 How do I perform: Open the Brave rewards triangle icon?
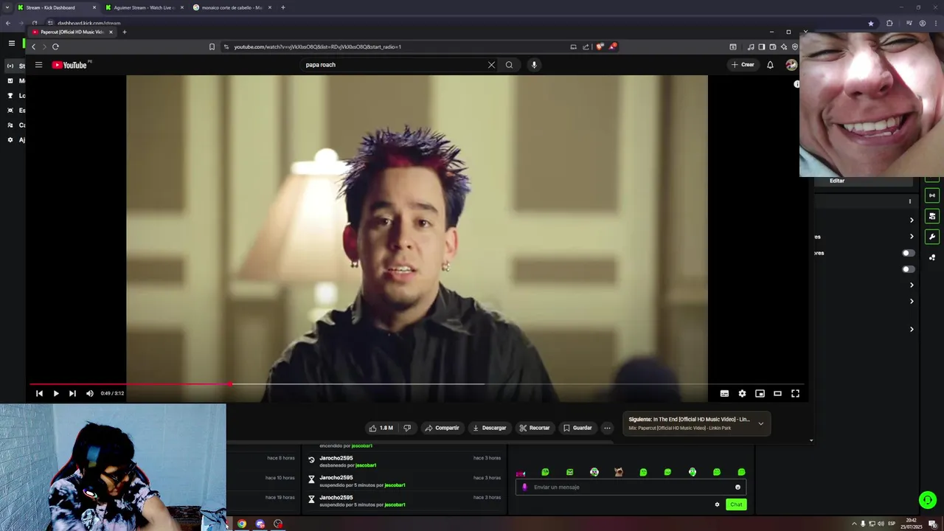click(613, 46)
